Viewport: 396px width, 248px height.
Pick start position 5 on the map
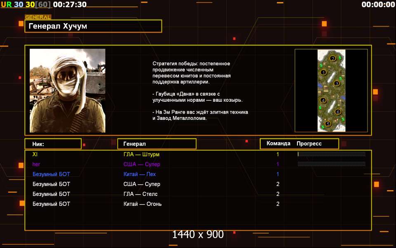328,124
